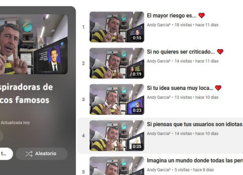Click the 'Actualizada hoy' text
Viewport: 243px width, 175px height.
15,122
